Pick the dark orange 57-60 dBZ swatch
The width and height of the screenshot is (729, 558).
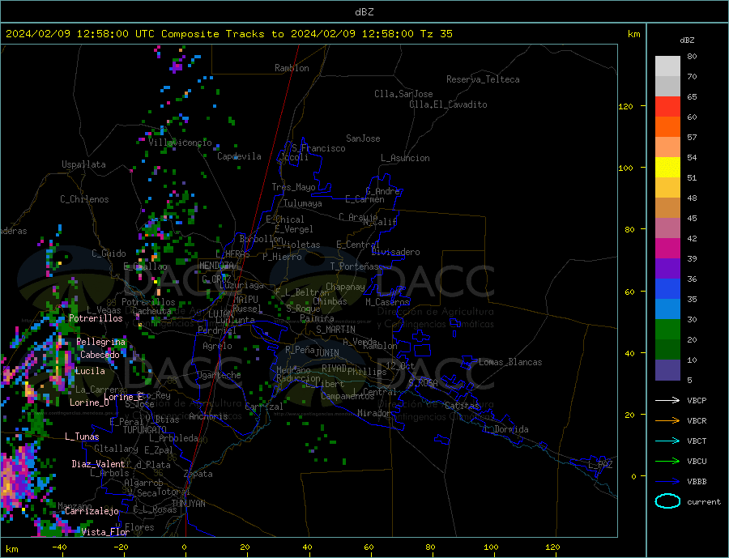(x=667, y=127)
